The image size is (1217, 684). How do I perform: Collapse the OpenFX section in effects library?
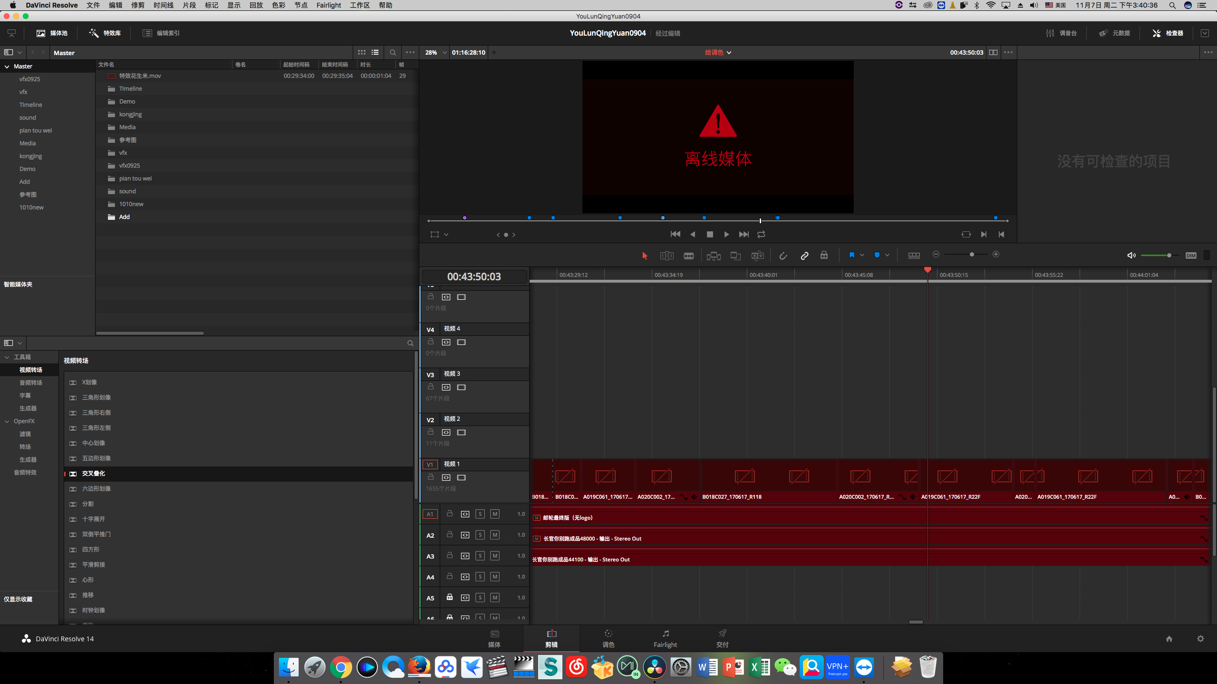7,421
